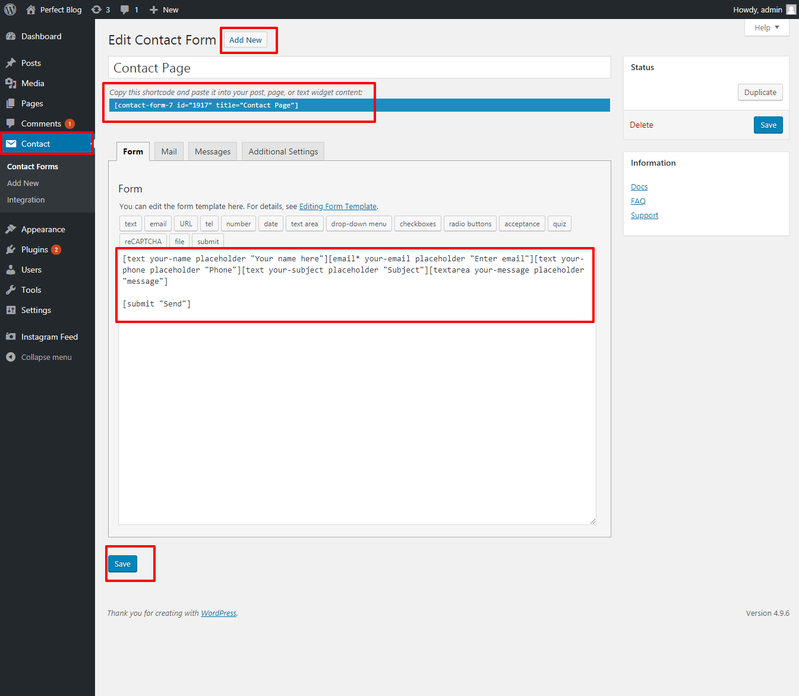
Task: Open the Editing Form Template link
Action: point(337,207)
